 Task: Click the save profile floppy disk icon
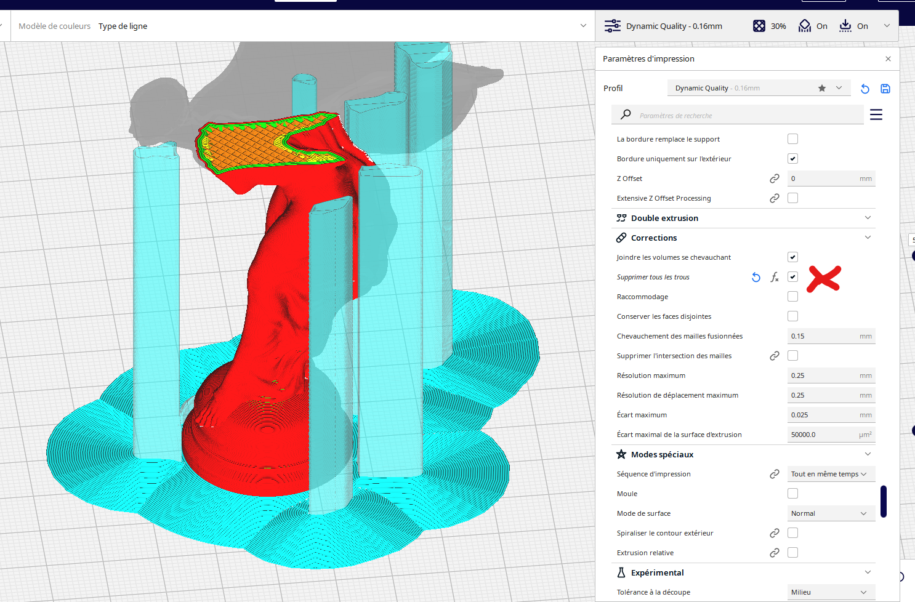click(885, 89)
